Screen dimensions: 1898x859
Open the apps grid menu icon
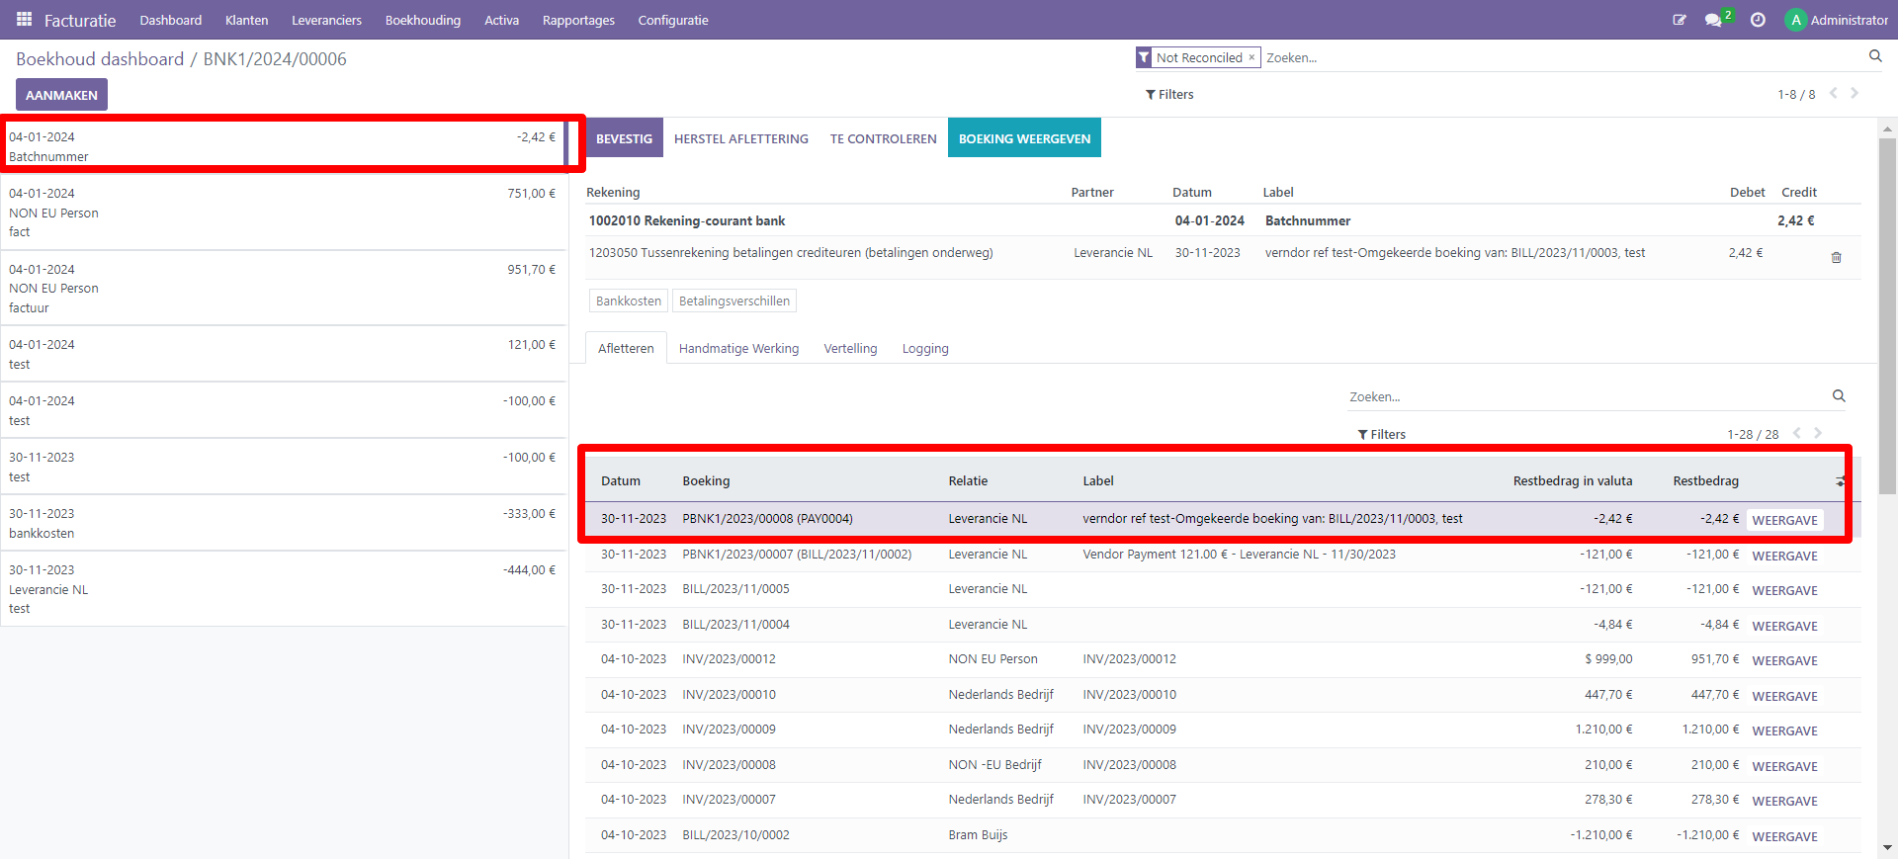(24, 20)
